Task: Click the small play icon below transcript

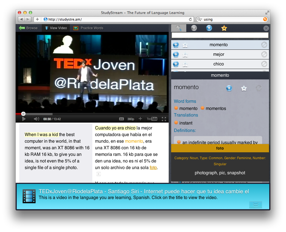Action: [99, 174]
